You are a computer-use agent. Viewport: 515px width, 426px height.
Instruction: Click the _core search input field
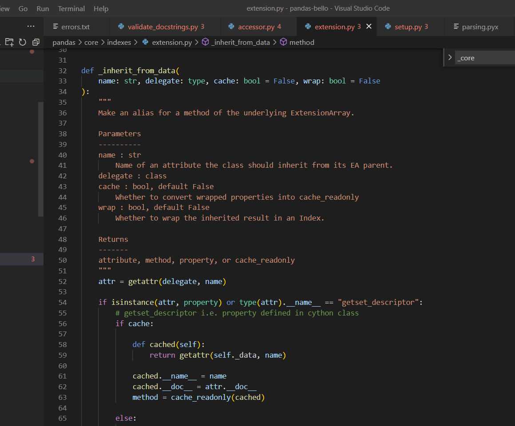(485, 58)
